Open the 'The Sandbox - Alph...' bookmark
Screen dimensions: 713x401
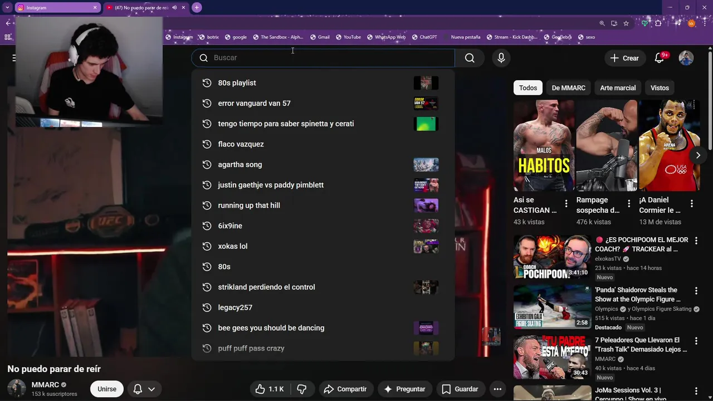(277, 37)
